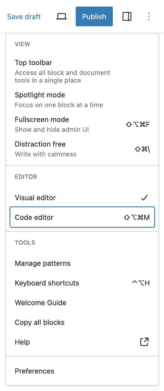This screenshot has width=164, height=391.
Task: Select the Publish button
Action: tap(94, 16)
